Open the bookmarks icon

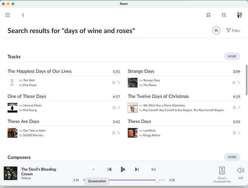208,15
